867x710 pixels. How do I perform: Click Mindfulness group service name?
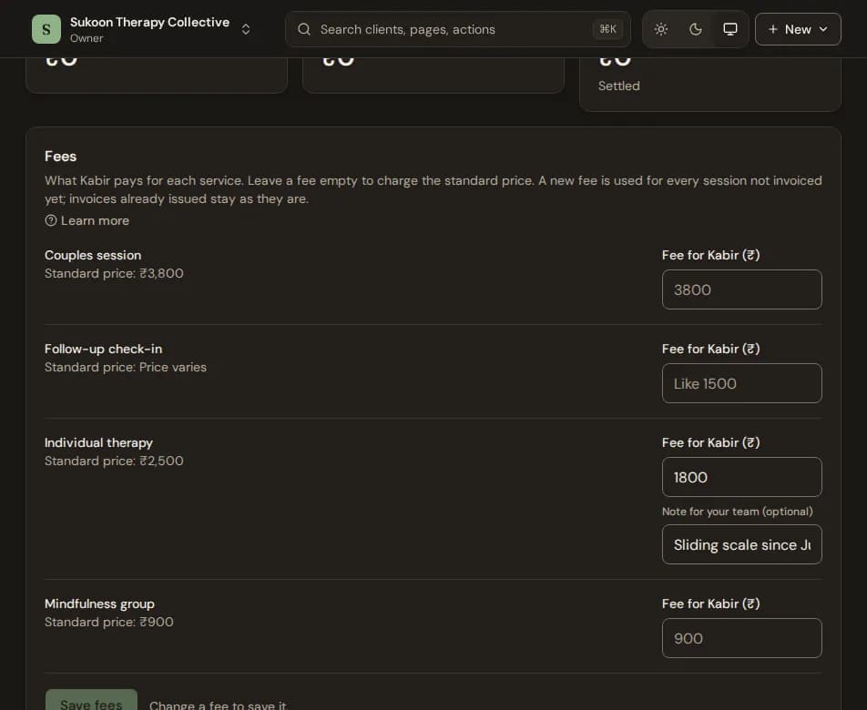click(99, 603)
